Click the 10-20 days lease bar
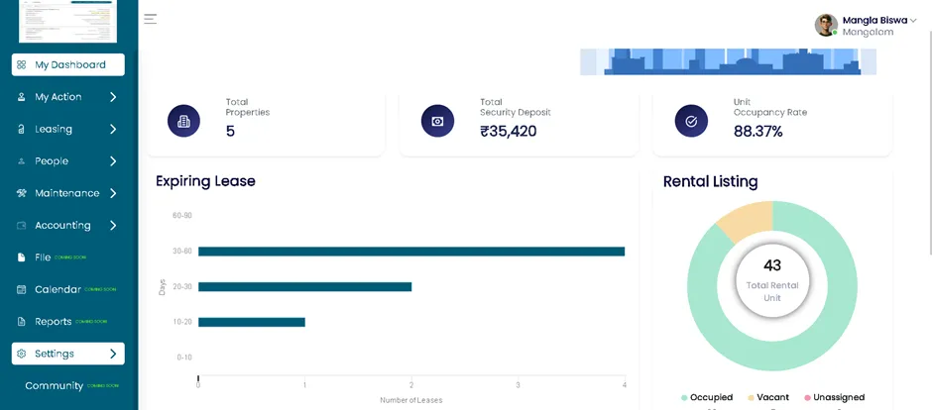 [252, 322]
